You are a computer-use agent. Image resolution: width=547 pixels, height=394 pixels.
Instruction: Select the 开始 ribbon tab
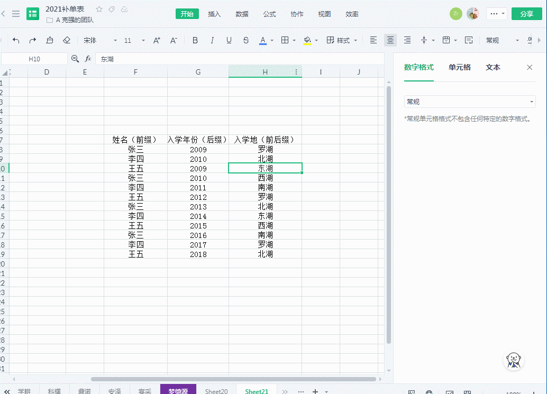(x=187, y=14)
